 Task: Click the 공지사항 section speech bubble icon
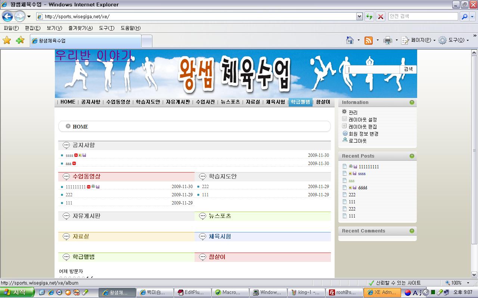66,145
